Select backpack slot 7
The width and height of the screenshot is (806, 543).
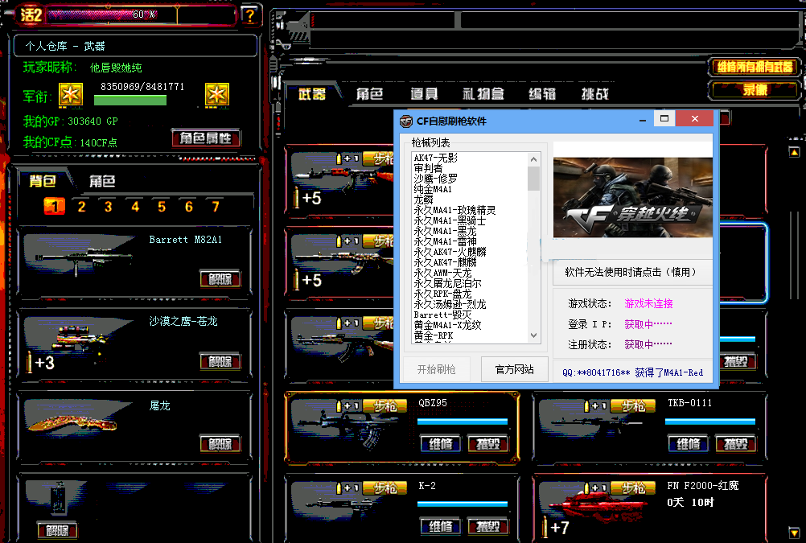tap(216, 207)
